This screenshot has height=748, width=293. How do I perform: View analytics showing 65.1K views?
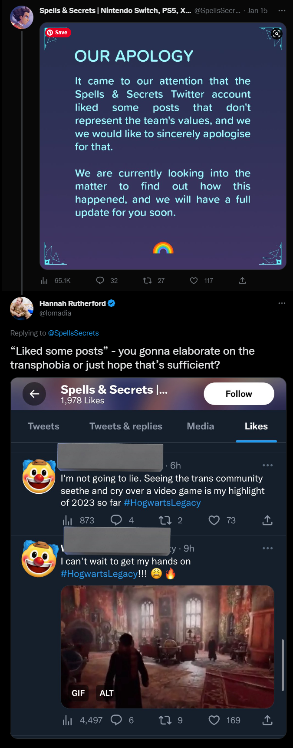[55, 281]
